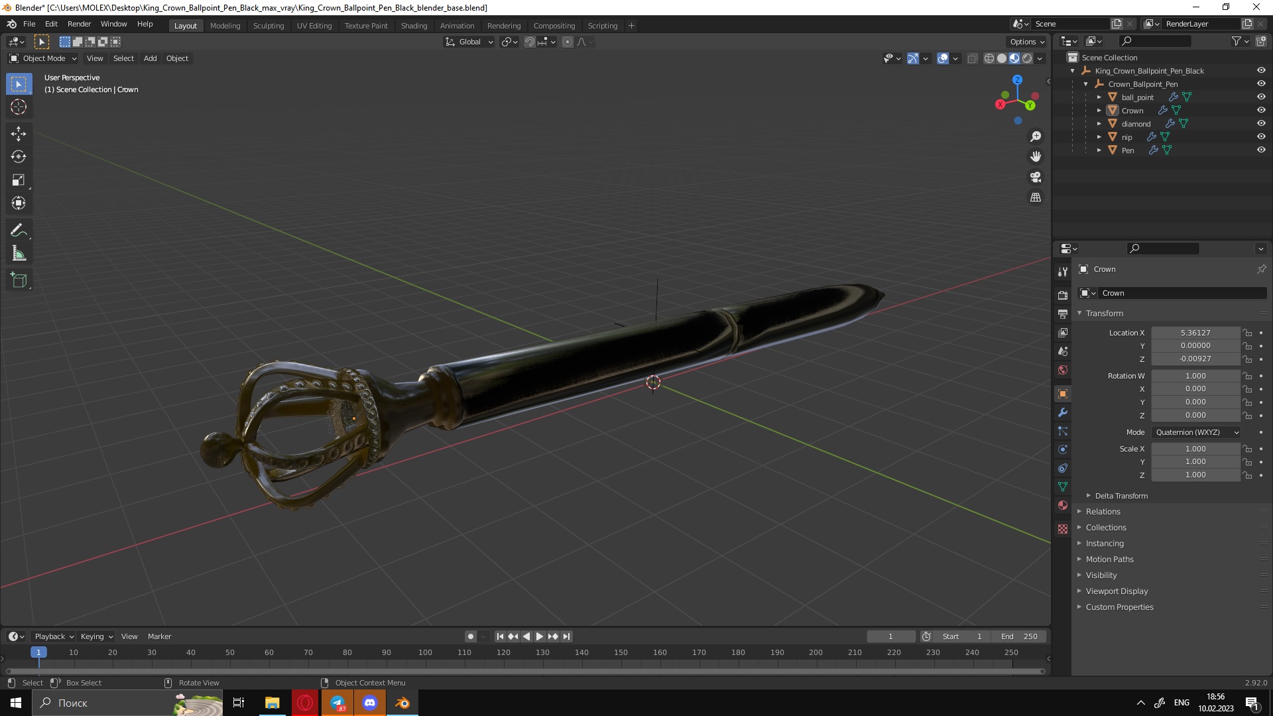Expand the Pen object tree row
Viewport: 1273px width, 716px height.
(x=1099, y=150)
